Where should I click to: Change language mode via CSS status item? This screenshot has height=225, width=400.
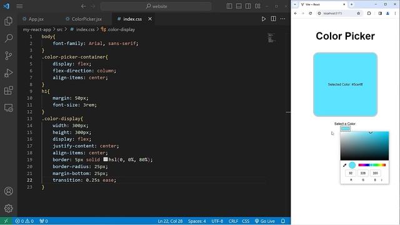(x=246, y=221)
